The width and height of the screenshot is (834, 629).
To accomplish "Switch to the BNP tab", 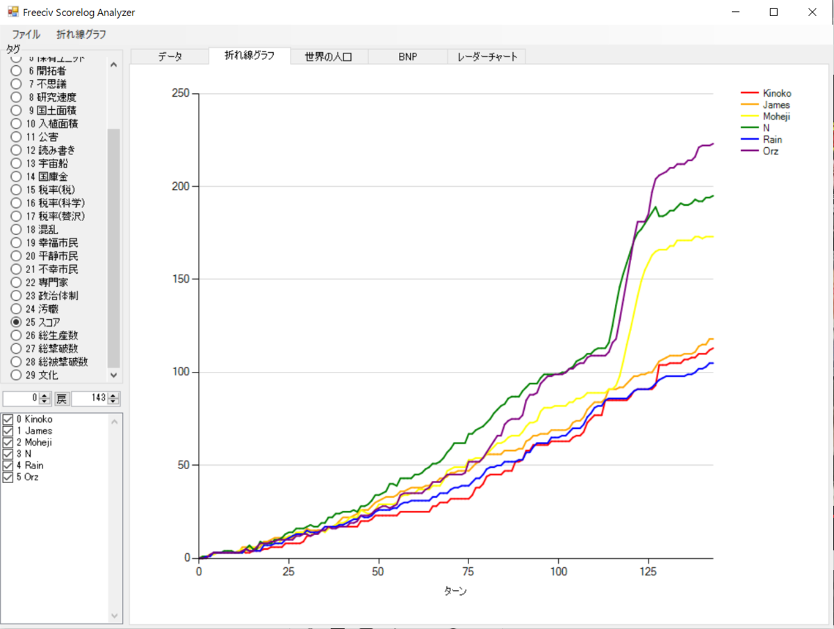I will point(408,57).
